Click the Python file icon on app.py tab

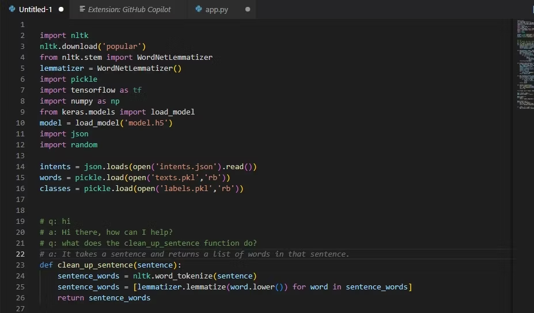pos(199,9)
